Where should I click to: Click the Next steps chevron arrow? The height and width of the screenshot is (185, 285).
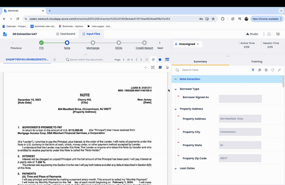[160, 43]
